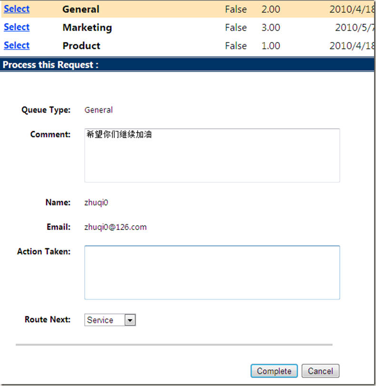The height and width of the screenshot is (386, 376).
Task: Click the Queue Type value General
Action: pos(99,110)
